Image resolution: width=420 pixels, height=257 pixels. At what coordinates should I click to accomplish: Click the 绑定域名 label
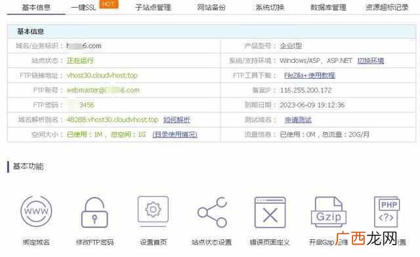[x=36, y=243]
